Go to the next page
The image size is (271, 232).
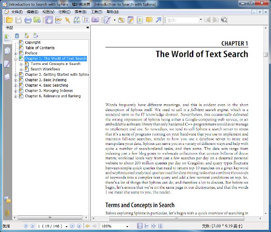click(72, 226)
